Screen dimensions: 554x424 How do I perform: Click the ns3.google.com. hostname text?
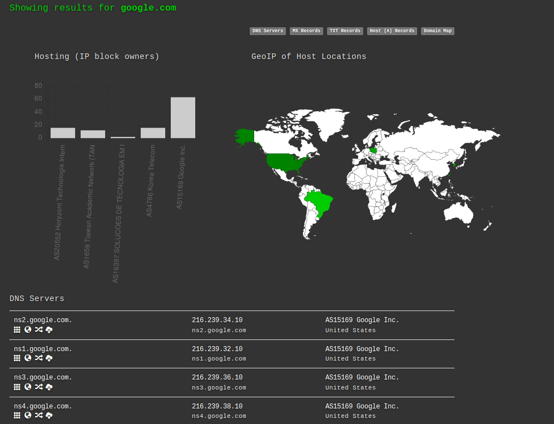pyautogui.click(x=43, y=377)
